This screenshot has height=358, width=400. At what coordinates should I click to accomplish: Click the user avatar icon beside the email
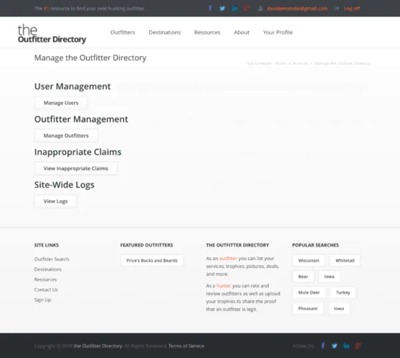[x=260, y=9]
